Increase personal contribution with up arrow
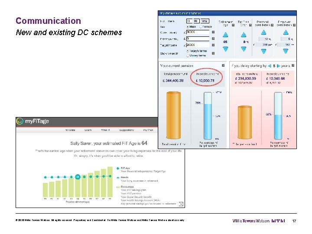This screenshot has width=312, height=234. coord(263,32)
